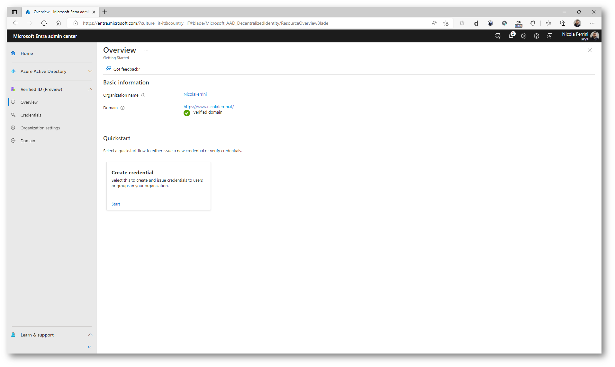Close the Overview blade
The width and height of the screenshot is (615, 367).
click(x=590, y=50)
